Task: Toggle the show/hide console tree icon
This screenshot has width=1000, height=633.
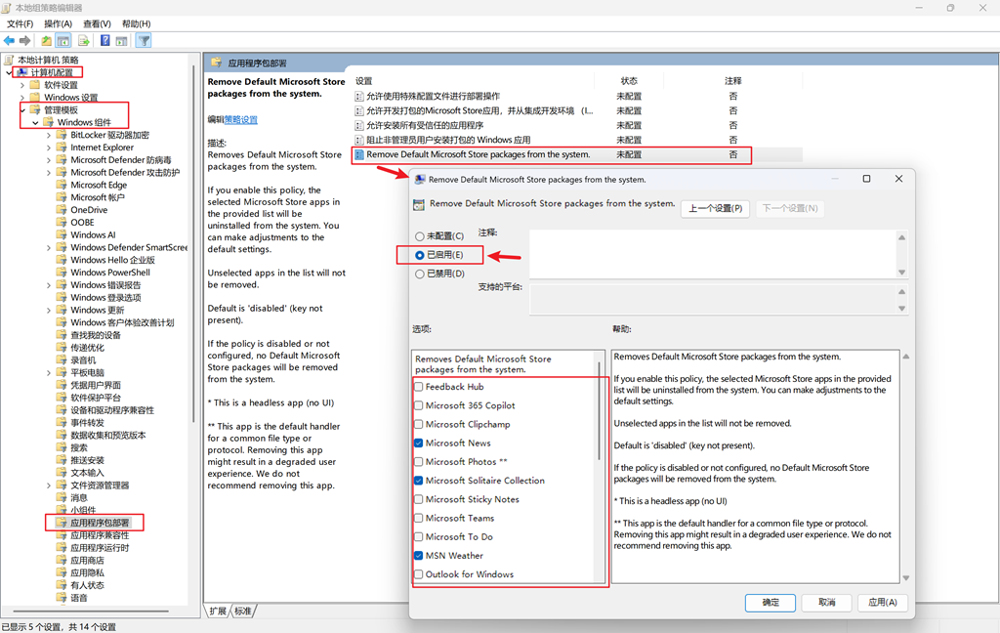Action: click(63, 41)
